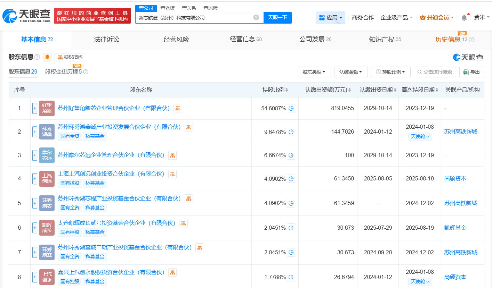Click the 天眼一下 search button
The width and height of the screenshot is (492, 288).
pos(277,17)
